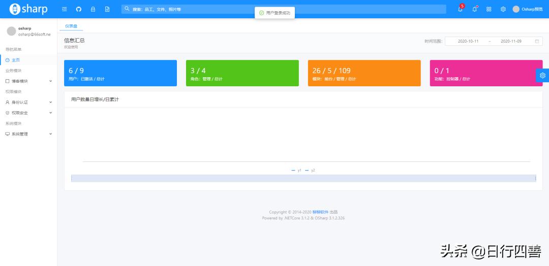Open the document file icon in header
Screen dimensions: 549x266
tap(107, 10)
